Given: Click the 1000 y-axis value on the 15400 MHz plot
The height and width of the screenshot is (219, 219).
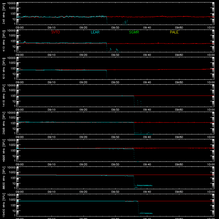Looking at the screenshot, I should click(x=12, y=200).
